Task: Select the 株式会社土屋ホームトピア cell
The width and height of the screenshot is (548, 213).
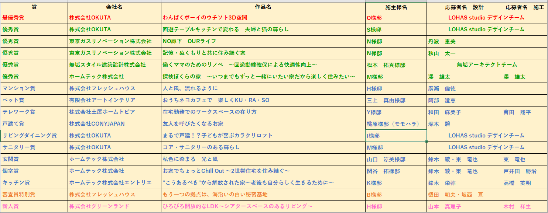Action: click(x=114, y=112)
